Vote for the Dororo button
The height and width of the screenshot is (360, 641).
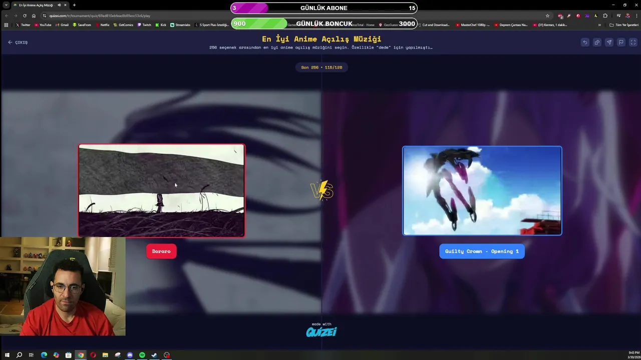point(161,251)
